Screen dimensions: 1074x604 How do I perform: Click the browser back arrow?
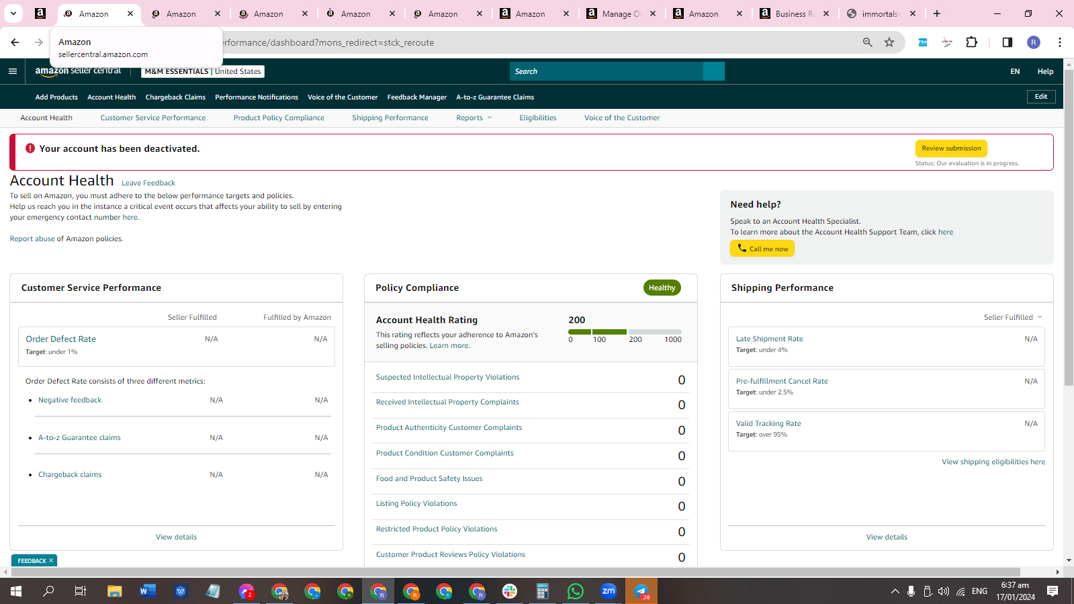(15, 42)
